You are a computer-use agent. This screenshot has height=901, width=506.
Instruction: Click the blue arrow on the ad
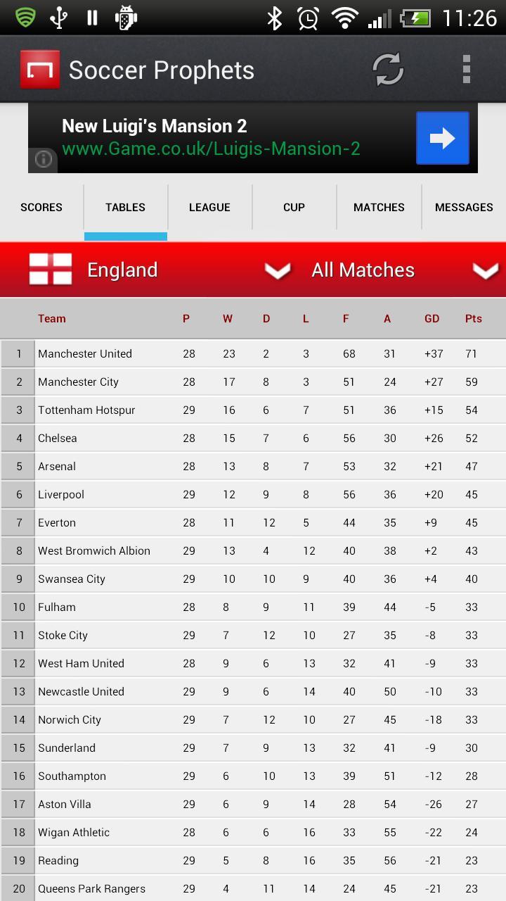click(x=442, y=138)
